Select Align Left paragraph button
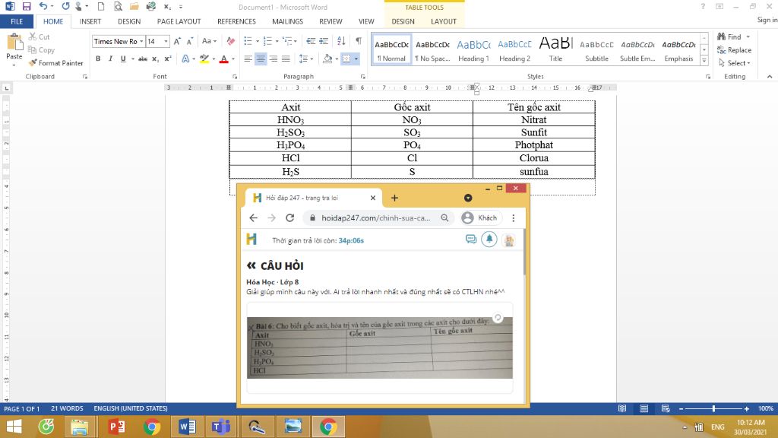The width and height of the screenshot is (778, 438). (x=248, y=59)
